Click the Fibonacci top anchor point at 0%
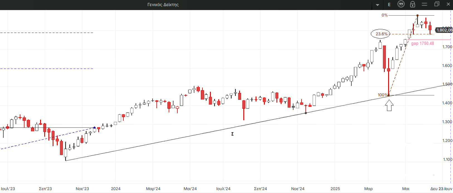Image resolution: width=453 pixels, height=193 pixels. (x=417, y=15)
